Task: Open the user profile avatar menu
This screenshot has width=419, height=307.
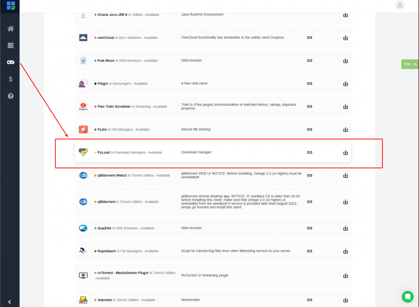Action: coord(400,5)
